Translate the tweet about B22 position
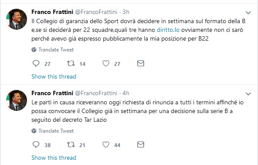Viewport: 258px width, 165px height. [x=56, y=50]
